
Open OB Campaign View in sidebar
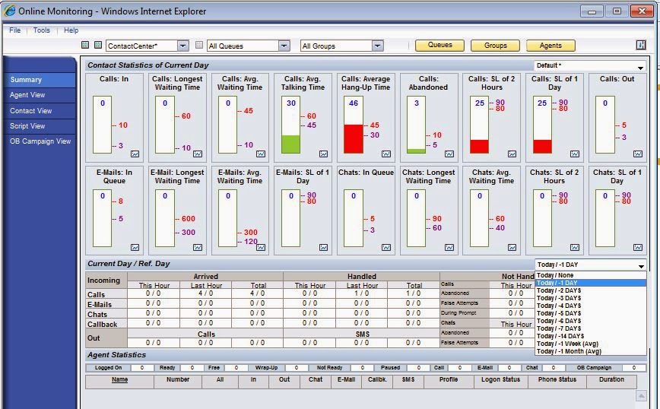coord(39,141)
